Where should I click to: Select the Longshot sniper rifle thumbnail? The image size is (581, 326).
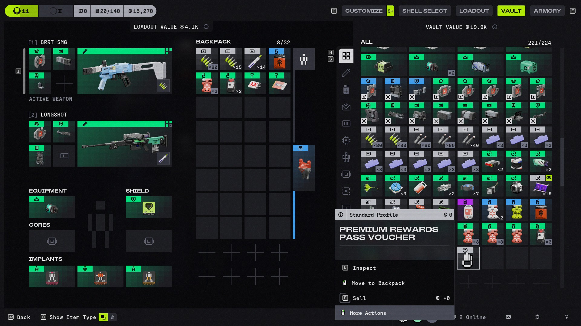point(124,144)
